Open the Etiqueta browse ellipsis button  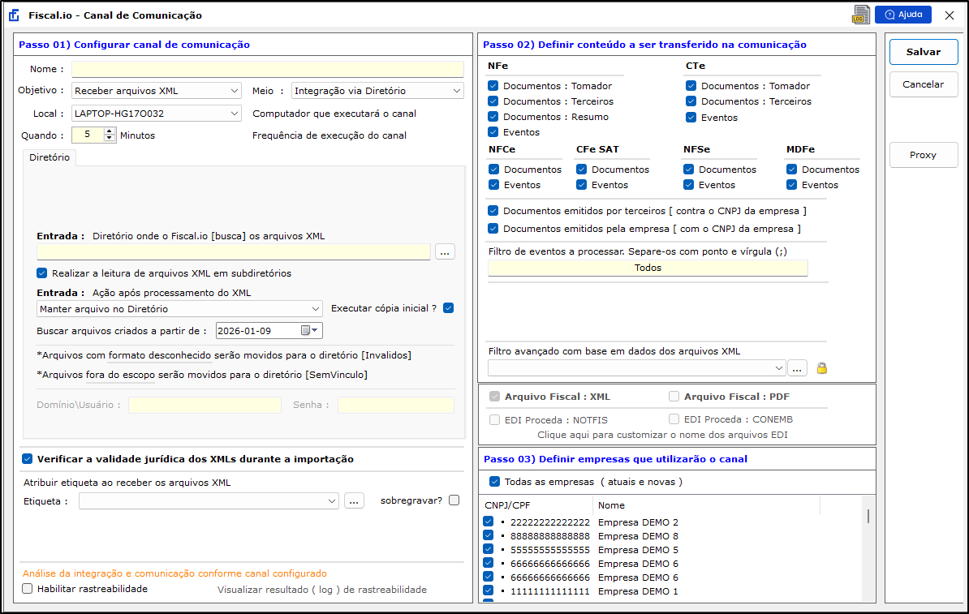coord(354,501)
